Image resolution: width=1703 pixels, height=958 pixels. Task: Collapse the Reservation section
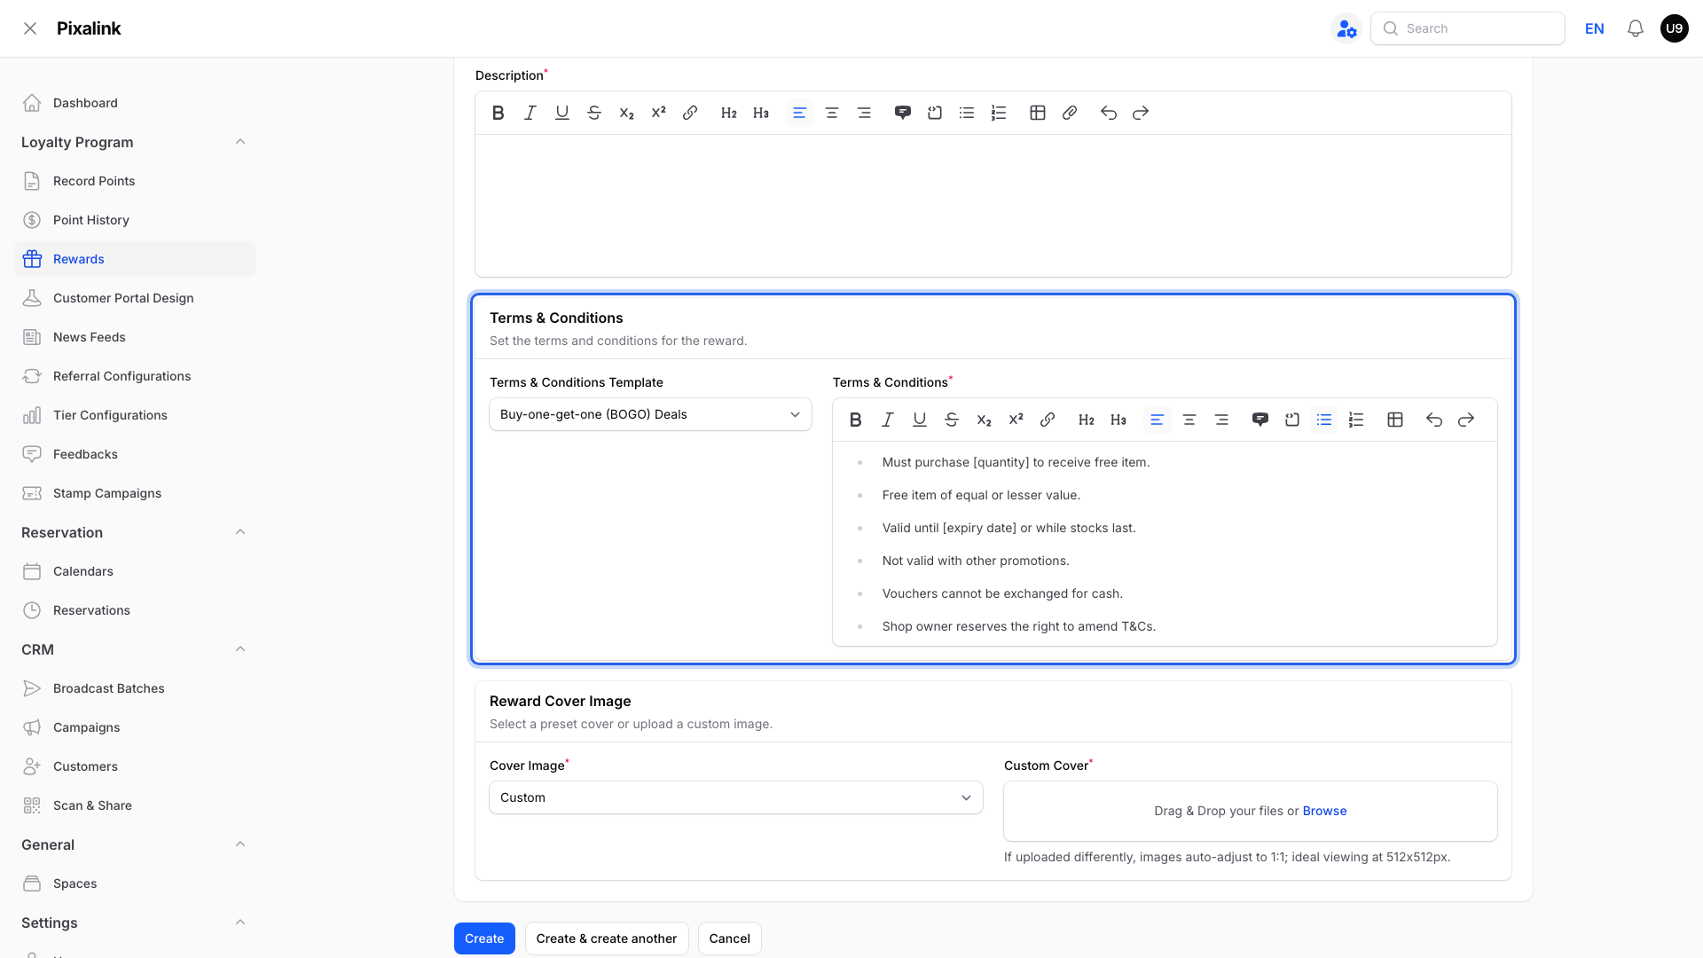(x=240, y=532)
